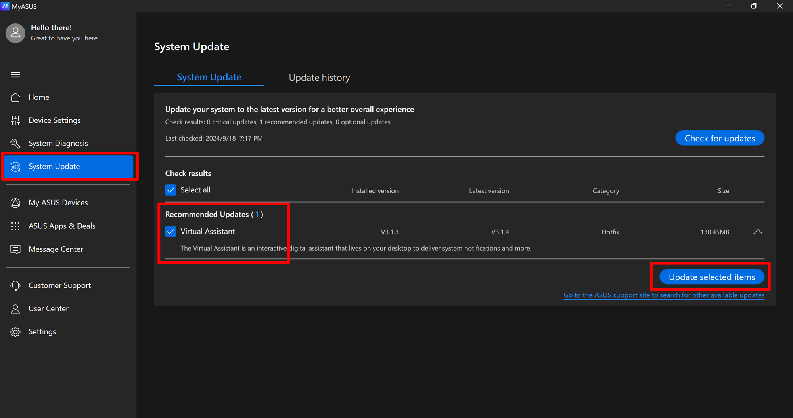Select the System Update tab
This screenshot has width=793, height=418.
point(209,77)
